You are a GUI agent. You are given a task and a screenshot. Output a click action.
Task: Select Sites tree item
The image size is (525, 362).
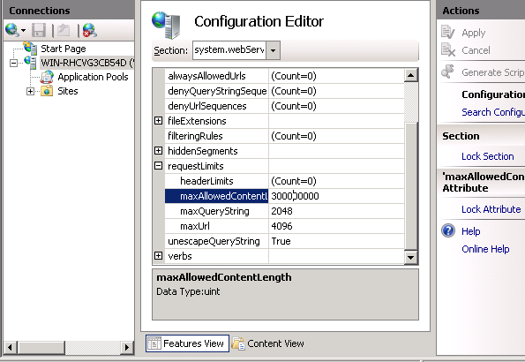[x=68, y=91]
